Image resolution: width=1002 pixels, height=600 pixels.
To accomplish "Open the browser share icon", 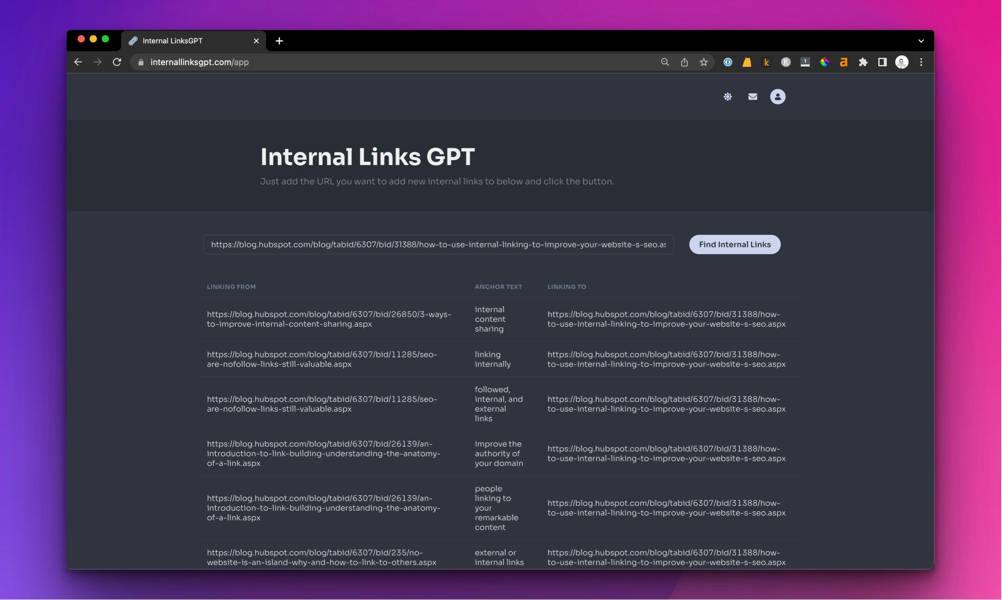I will 684,62.
